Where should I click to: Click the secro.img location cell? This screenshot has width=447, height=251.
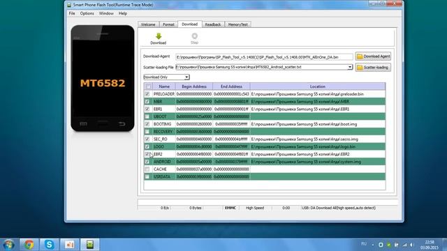[318, 139]
